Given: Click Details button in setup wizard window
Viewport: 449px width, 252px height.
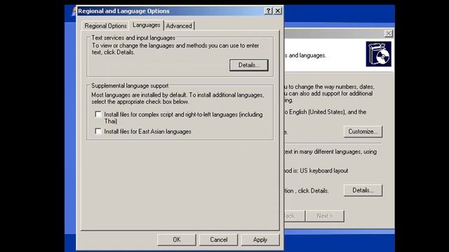Looking at the screenshot, I should (363, 190).
